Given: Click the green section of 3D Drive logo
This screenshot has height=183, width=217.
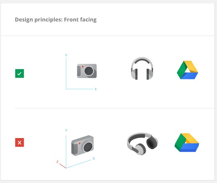Looking at the screenshot, I should [178, 142].
